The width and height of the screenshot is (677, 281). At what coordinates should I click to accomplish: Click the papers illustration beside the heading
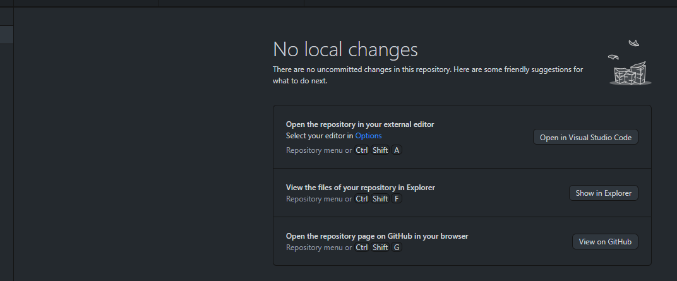click(x=630, y=63)
